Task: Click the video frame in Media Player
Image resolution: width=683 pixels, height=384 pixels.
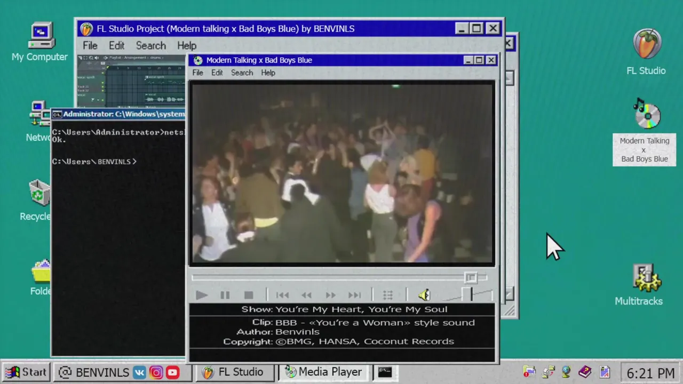Action: pos(341,173)
